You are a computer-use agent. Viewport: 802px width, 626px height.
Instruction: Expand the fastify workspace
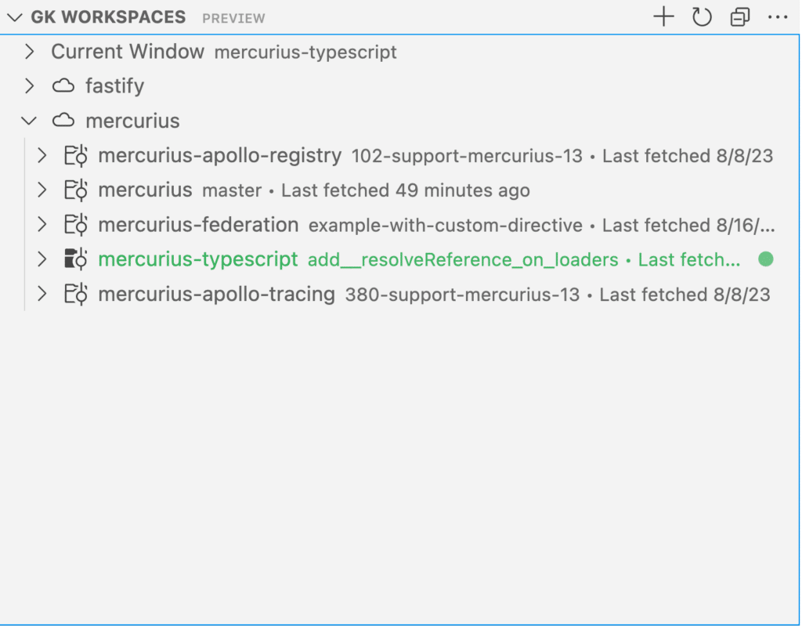[x=30, y=86]
